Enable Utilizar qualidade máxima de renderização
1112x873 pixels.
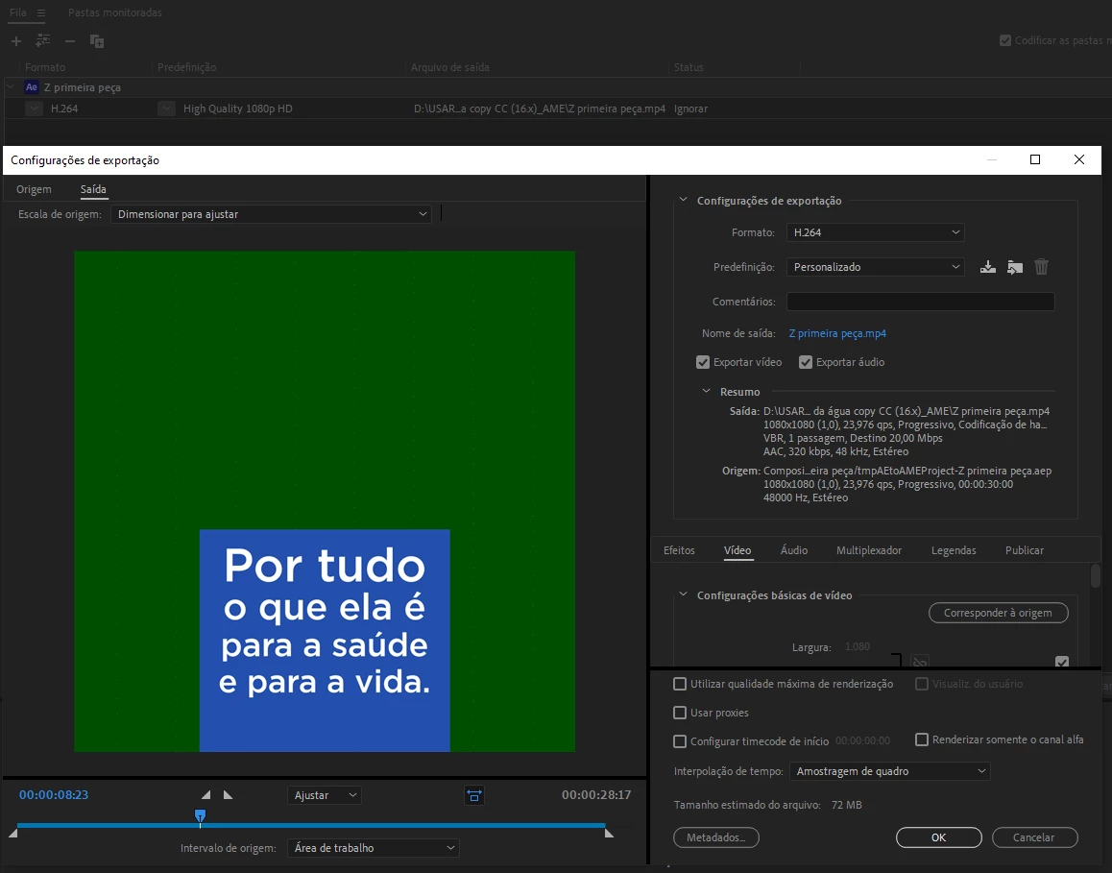coord(680,684)
